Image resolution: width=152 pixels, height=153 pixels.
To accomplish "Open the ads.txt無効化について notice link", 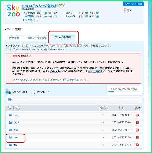I will [x=50, y=80].
